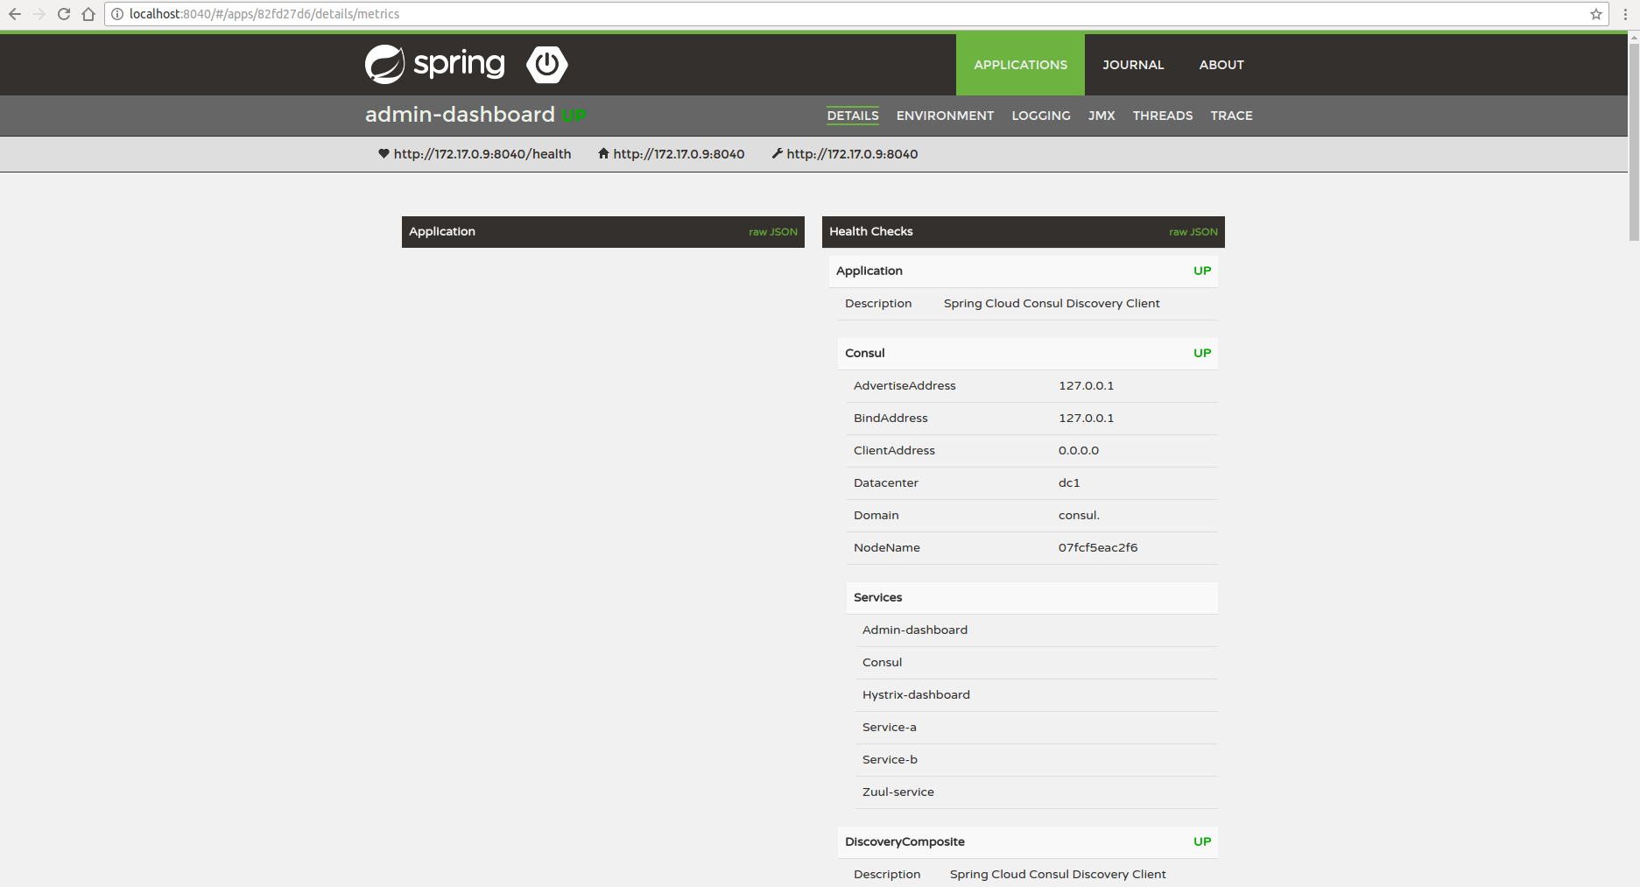Select Consul in the Services list
The width and height of the screenshot is (1640, 887).
882,662
